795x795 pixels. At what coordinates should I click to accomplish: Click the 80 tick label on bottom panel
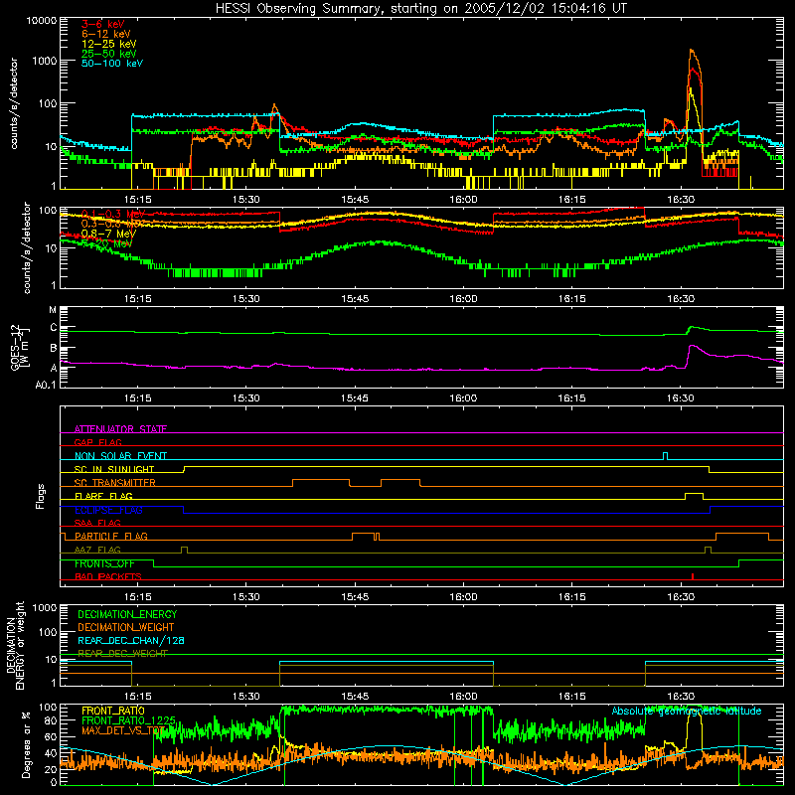click(52, 720)
